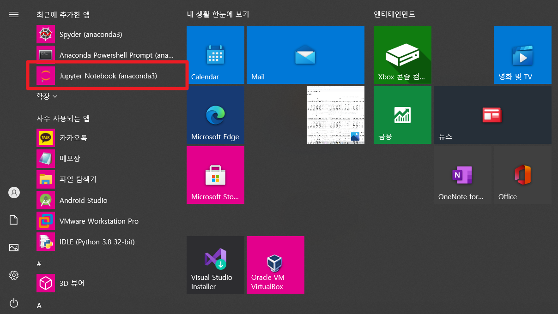Launch Anaconda Powershell Prompt icon
The image size is (558, 314).
(x=46, y=55)
